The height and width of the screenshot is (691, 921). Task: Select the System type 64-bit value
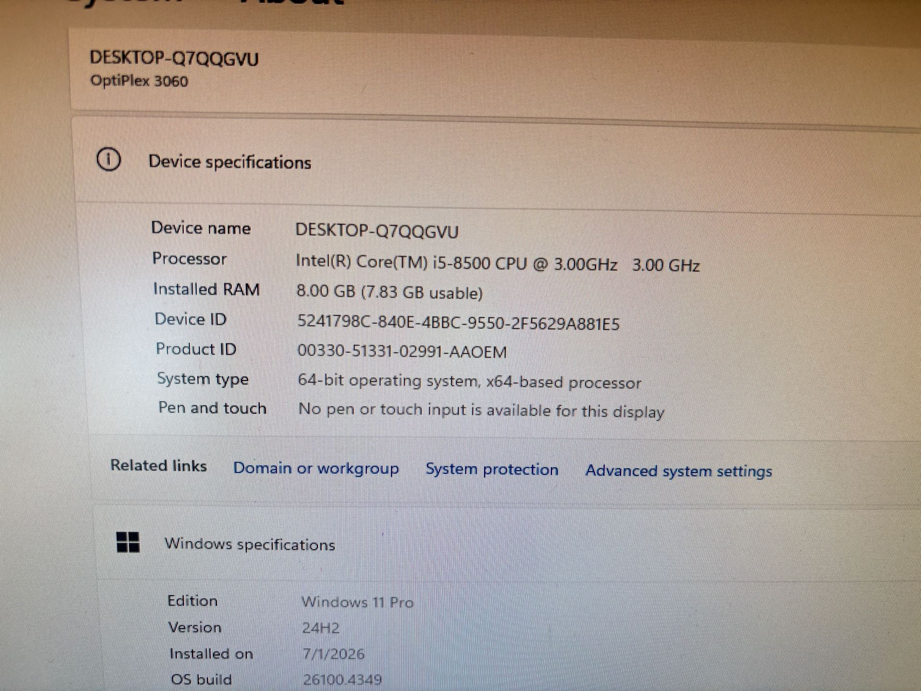[x=470, y=382]
